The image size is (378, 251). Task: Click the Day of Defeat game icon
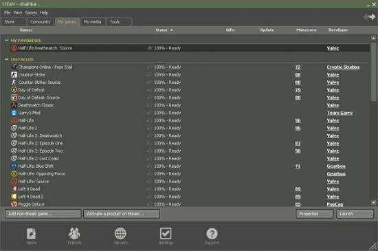tap(14, 90)
